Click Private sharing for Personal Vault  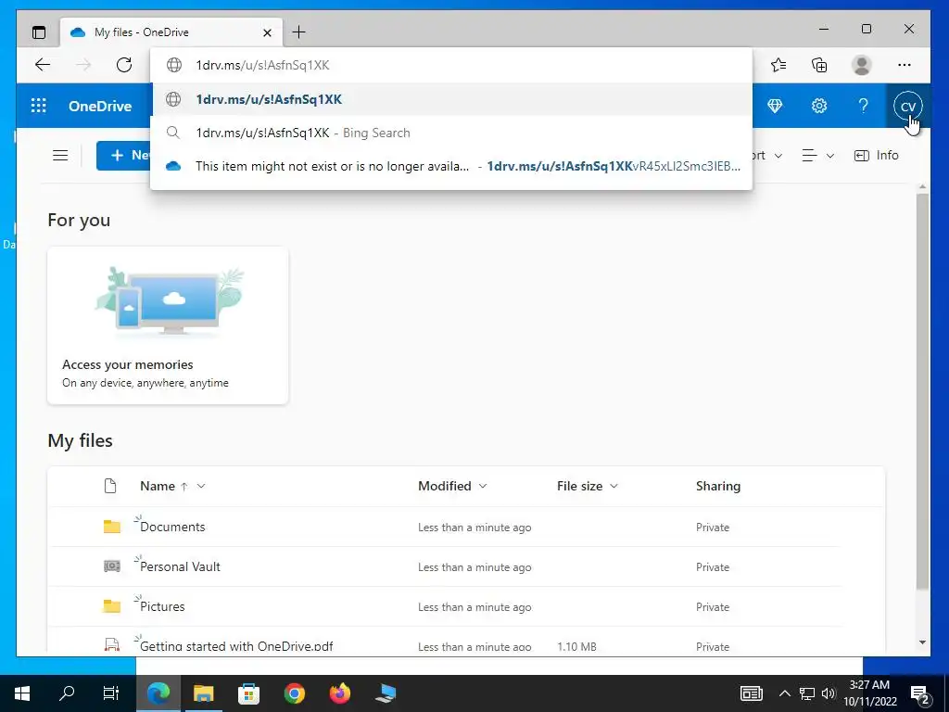coord(713,567)
